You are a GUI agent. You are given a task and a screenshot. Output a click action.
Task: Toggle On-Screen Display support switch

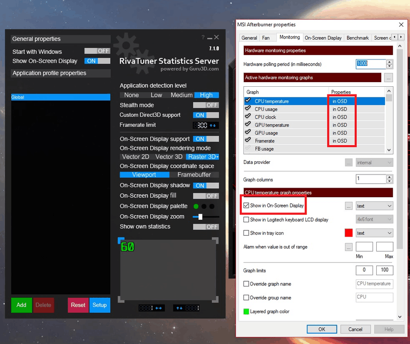(x=206, y=139)
